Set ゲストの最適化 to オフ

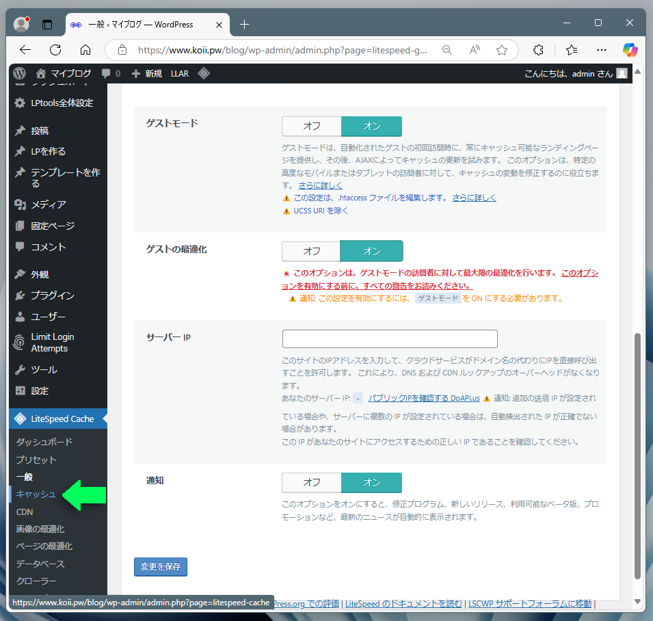point(312,251)
